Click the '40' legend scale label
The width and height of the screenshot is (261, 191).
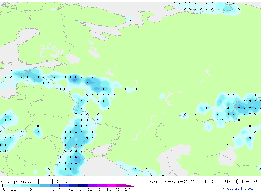pyautogui.click(x=109, y=189)
